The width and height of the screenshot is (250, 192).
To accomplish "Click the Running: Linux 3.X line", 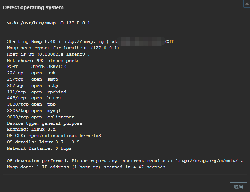I will pyautogui.click(x=31, y=129).
